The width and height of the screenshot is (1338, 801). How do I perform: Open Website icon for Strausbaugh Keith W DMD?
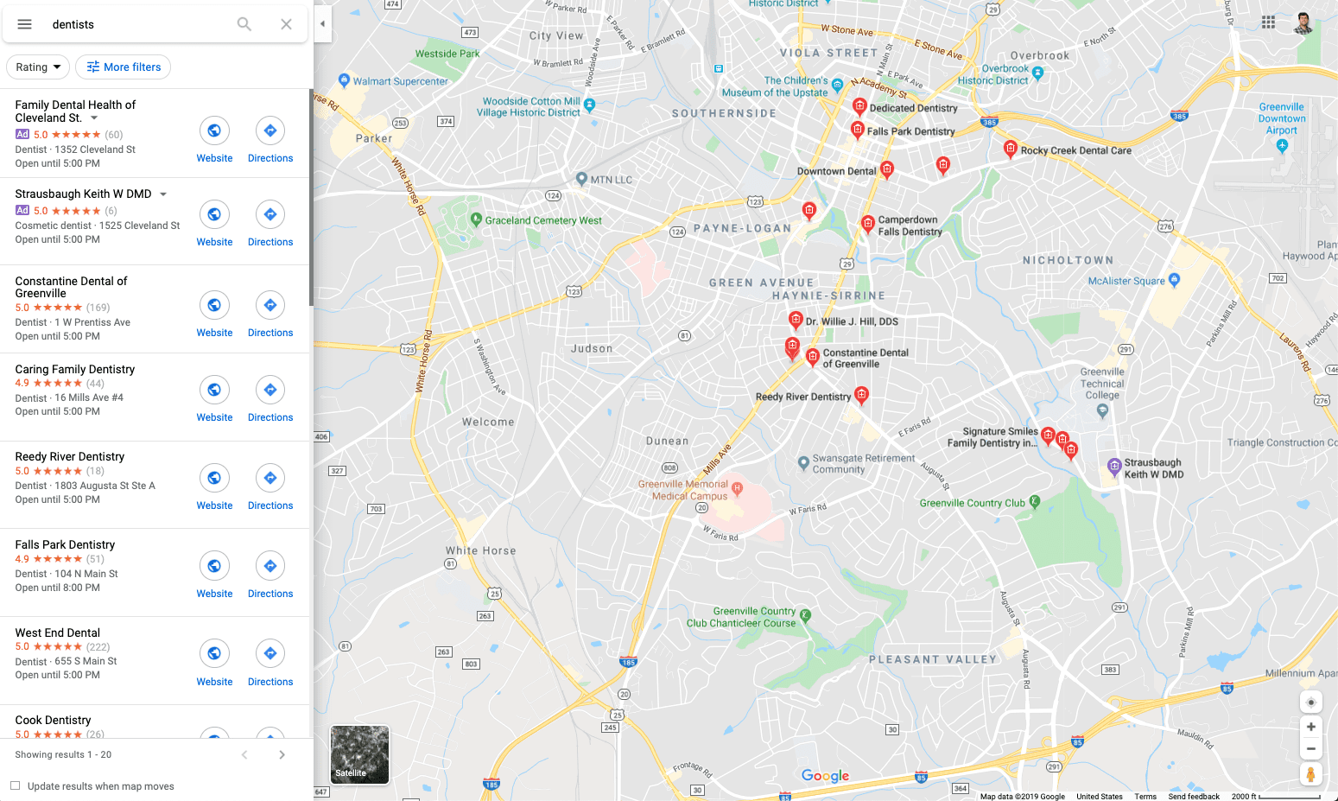[x=214, y=214]
